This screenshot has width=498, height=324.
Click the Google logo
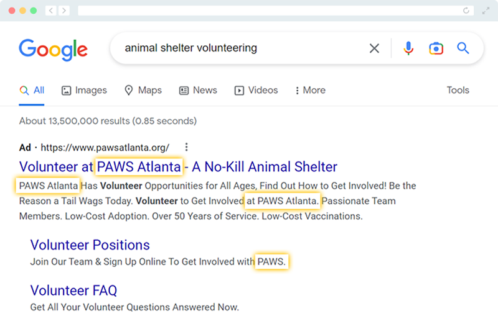53,49
